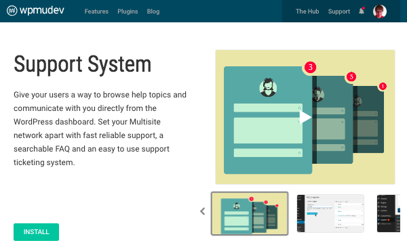407x247 pixels.
Task: Play the Support System video
Action: [x=305, y=117]
